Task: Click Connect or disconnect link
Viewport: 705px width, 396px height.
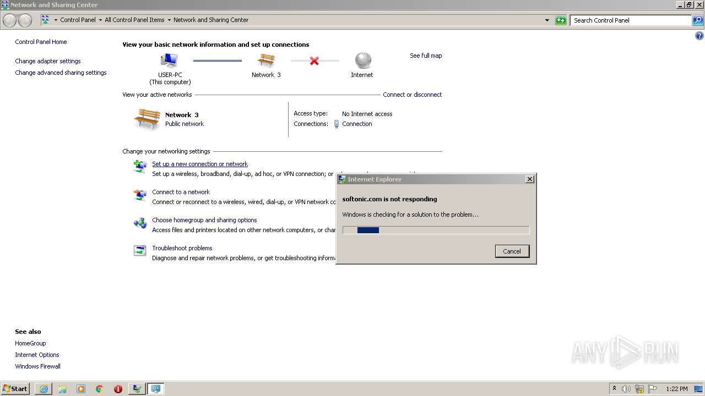Action: coord(413,95)
